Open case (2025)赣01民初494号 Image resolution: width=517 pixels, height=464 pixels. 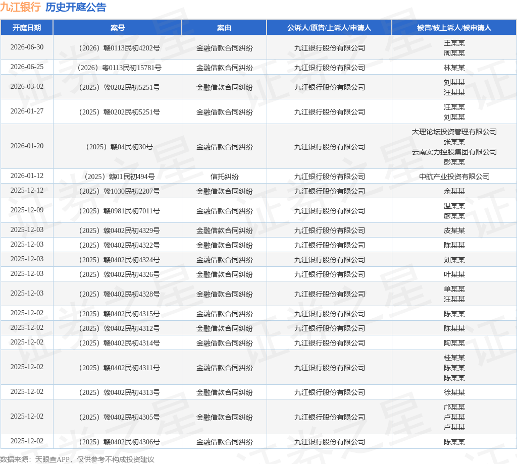119,177
